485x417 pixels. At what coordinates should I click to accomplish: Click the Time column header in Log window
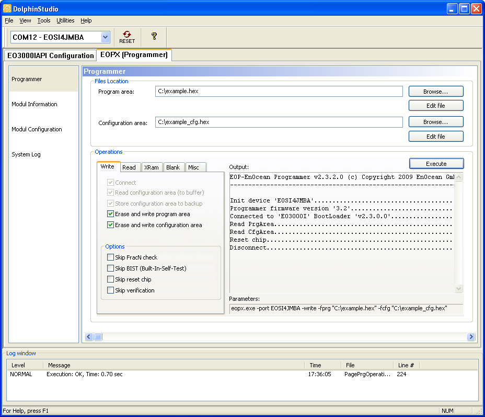pyautogui.click(x=323, y=365)
